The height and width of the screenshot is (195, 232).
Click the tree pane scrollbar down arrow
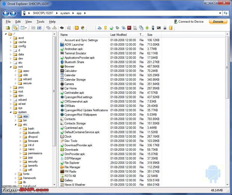54,184
